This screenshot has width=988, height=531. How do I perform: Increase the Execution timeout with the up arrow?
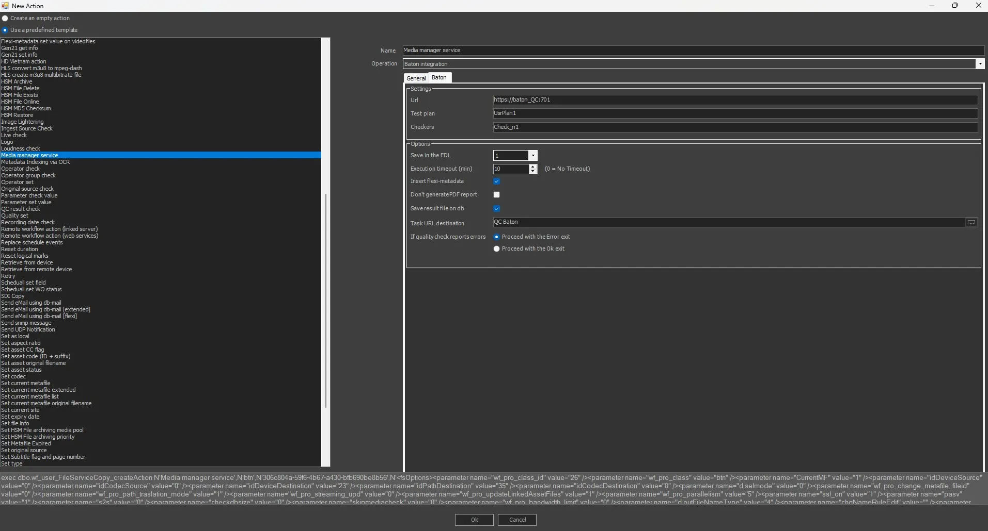533,167
